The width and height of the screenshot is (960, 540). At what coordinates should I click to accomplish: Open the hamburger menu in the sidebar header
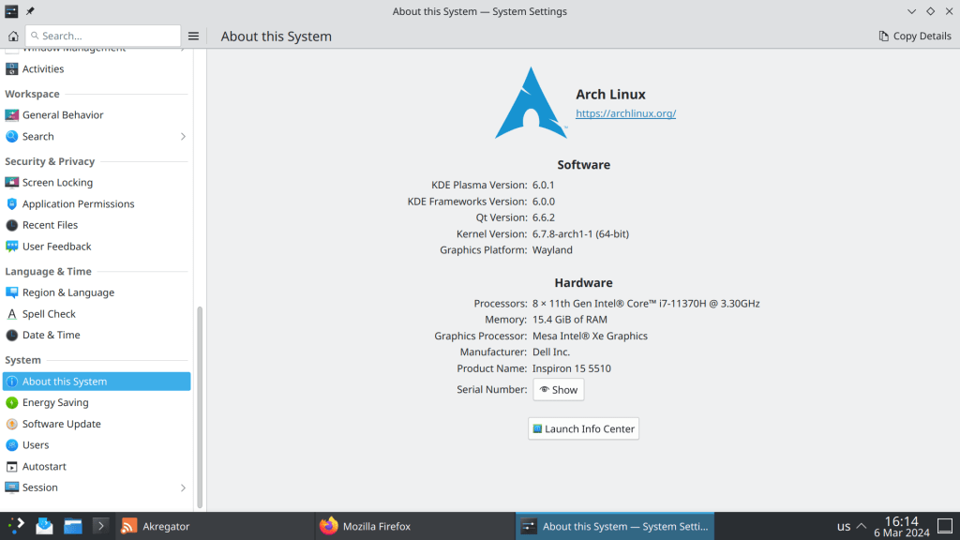(x=193, y=36)
